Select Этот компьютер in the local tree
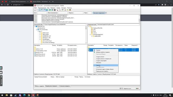This screenshot has height=97, width=173. (x=43, y=30)
